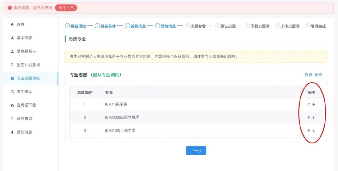
Task: Click the 修改 link
Action: (309, 75)
